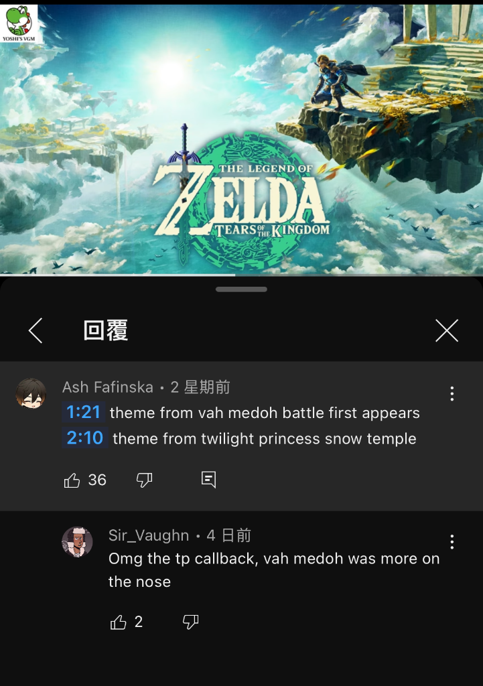Open Ash Fafinska's profile avatar
This screenshot has width=483, height=686.
tap(31, 393)
